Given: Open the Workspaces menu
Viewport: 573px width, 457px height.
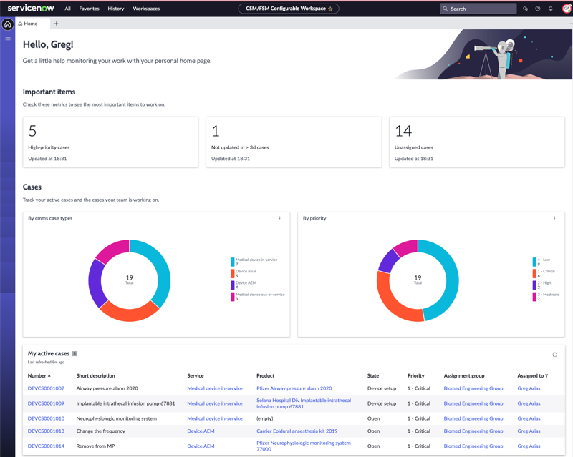Looking at the screenshot, I should pos(146,9).
